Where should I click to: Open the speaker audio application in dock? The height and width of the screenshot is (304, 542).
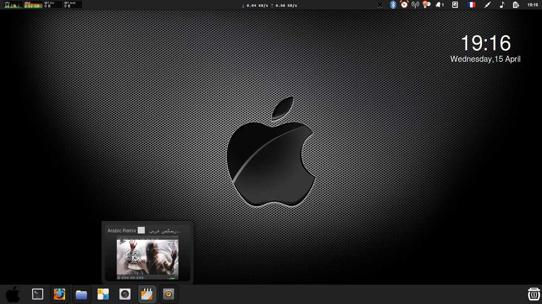(169, 294)
